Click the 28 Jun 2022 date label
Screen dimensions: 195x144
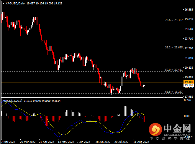click(x=103, y=142)
